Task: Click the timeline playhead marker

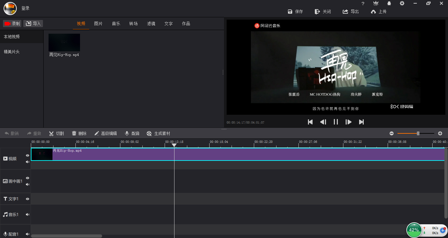Action: point(174,145)
